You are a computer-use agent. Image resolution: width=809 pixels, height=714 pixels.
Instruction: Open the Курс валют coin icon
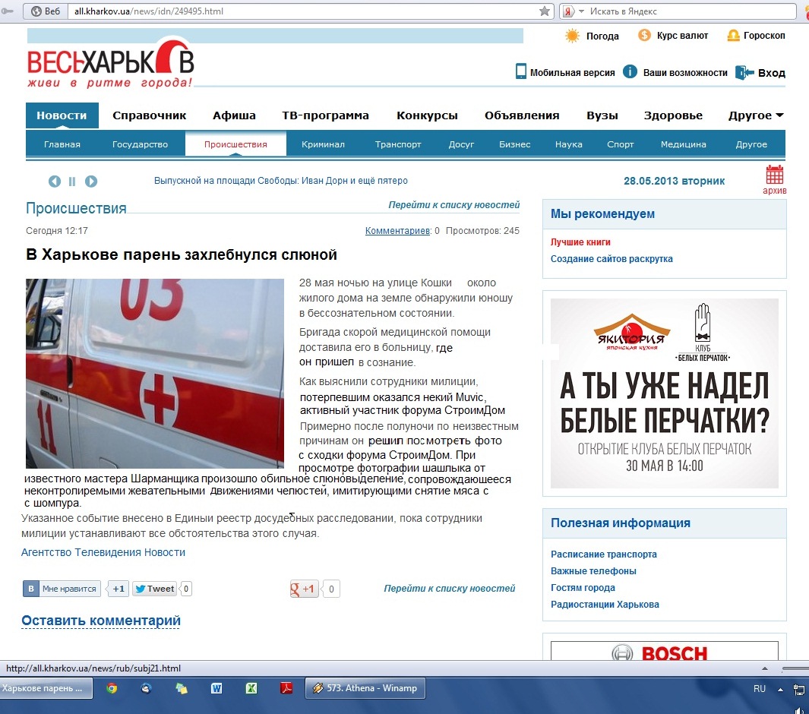pos(644,35)
